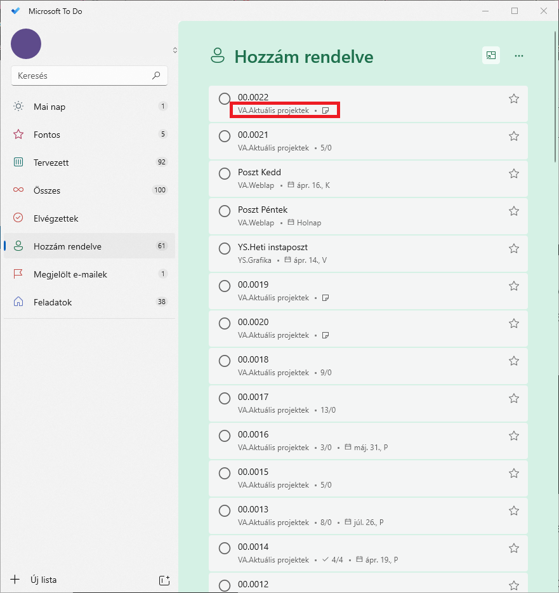
Task: Switch to the Tervezett list
Action: pyautogui.click(x=51, y=163)
